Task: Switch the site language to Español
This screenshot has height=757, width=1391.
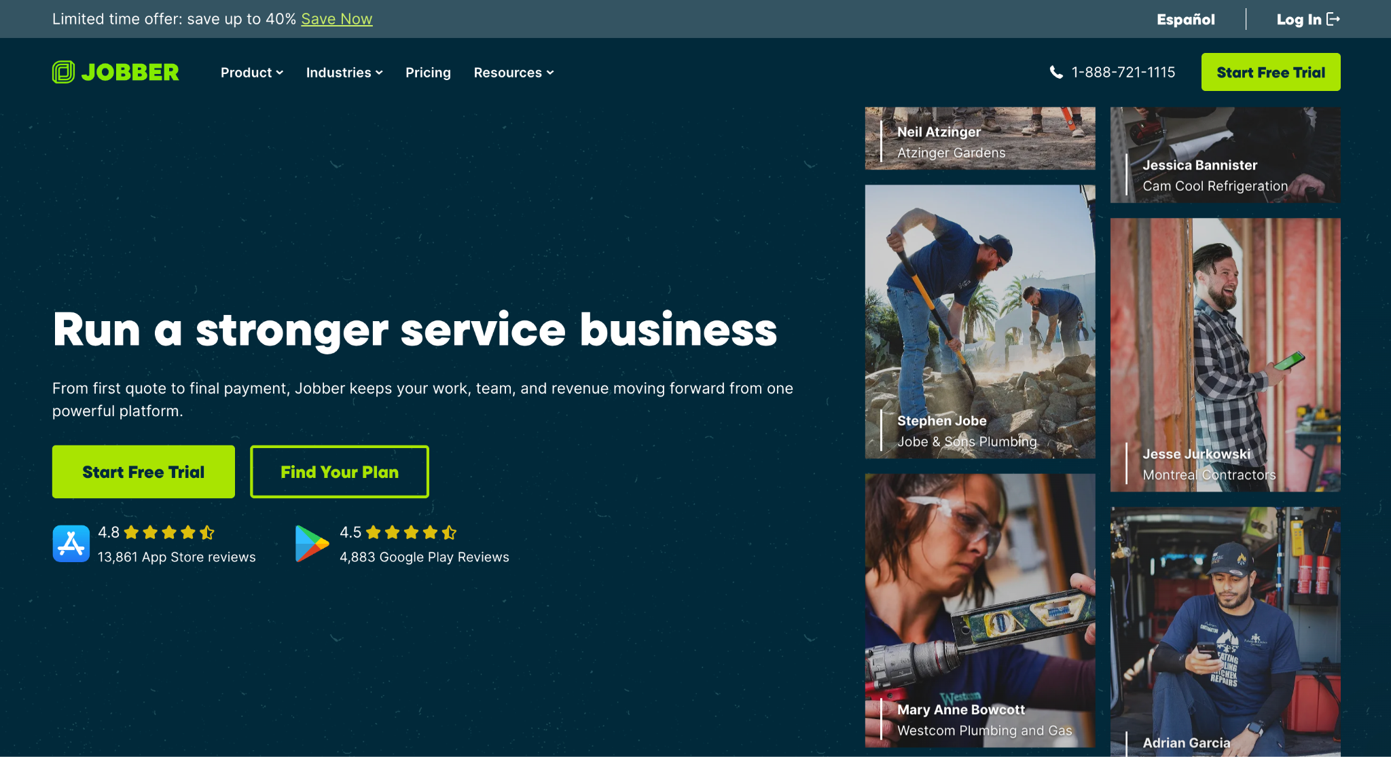Action: click(1186, 19)
